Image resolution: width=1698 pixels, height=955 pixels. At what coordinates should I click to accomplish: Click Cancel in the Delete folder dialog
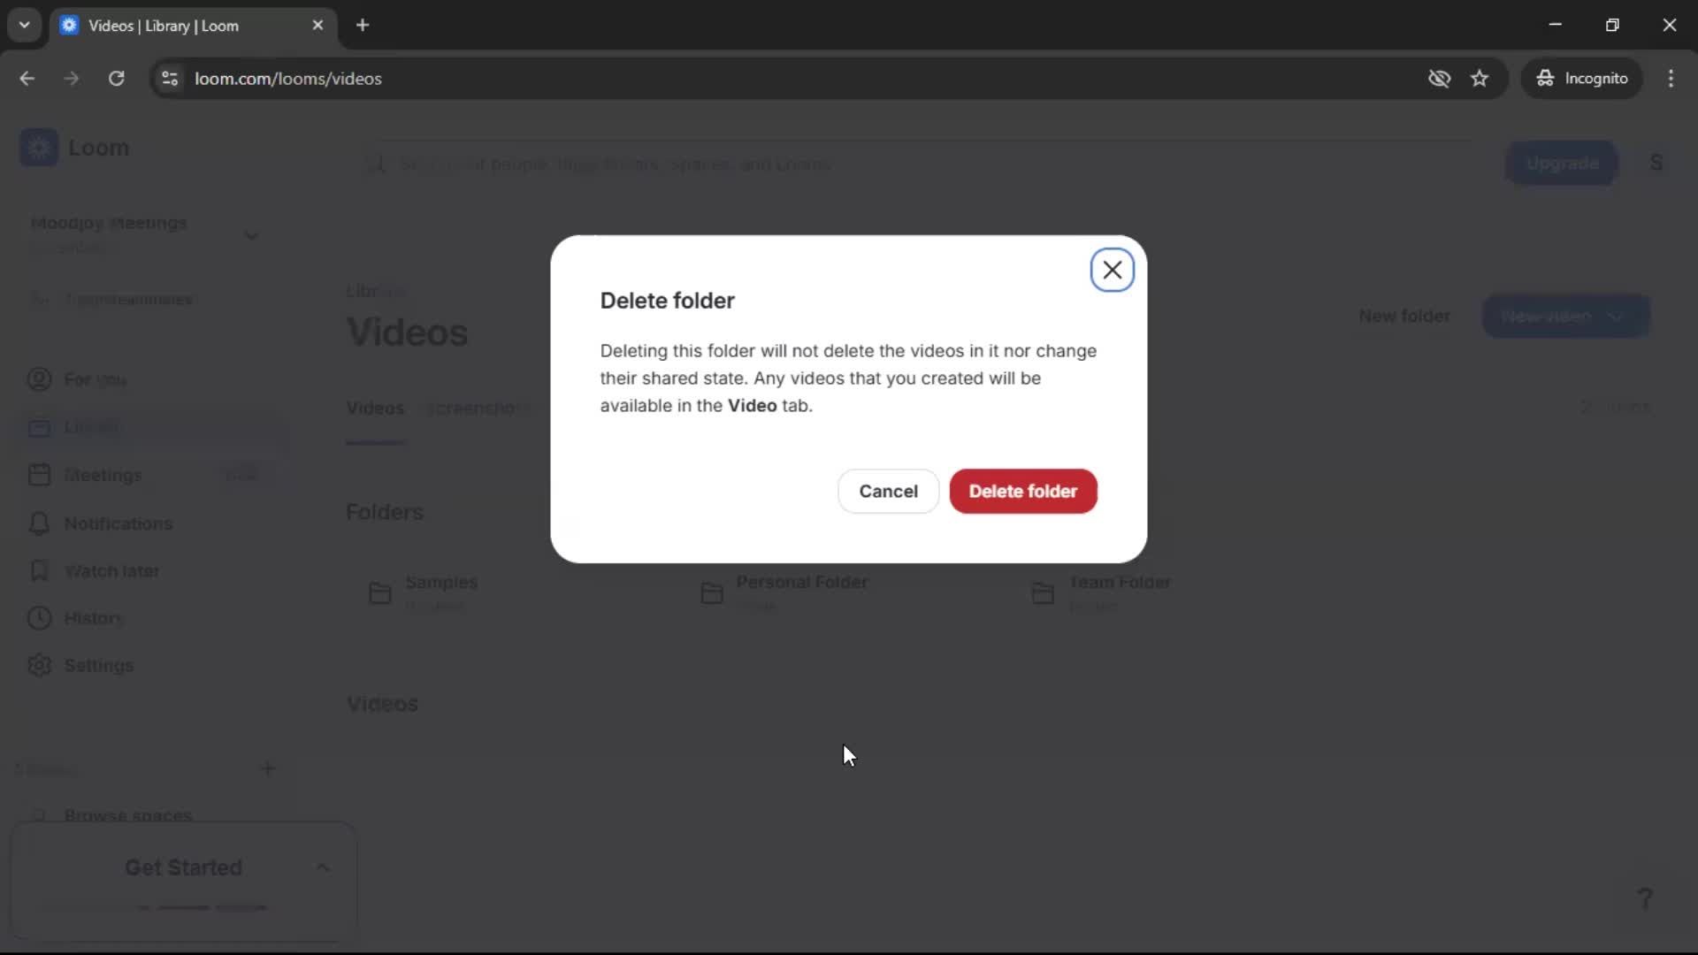tap(887, 491)
